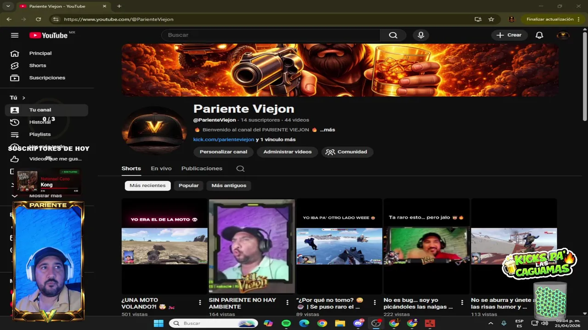Bookmark this page with star icon
588x330 pixels.
point(491,19)
